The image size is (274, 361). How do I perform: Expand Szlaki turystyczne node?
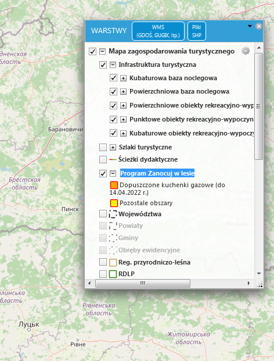coord(113,147)
